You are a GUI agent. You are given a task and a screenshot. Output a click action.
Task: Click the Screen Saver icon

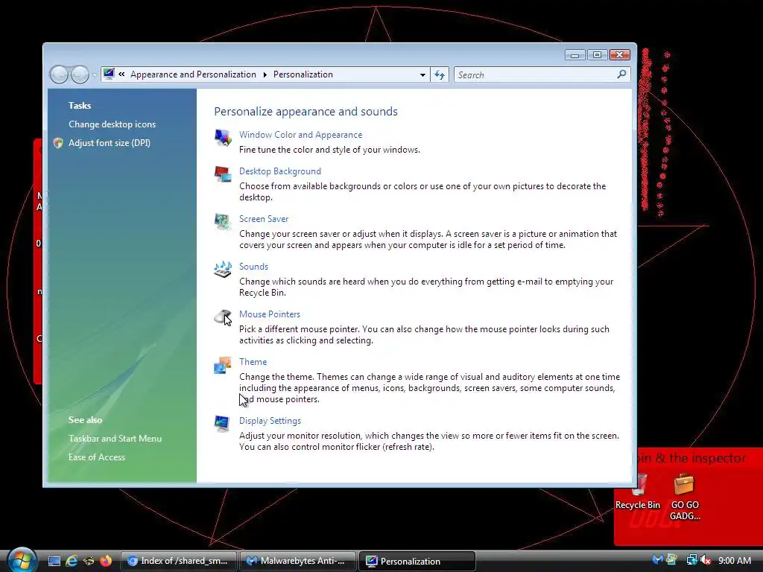click(x=223, y=222)
